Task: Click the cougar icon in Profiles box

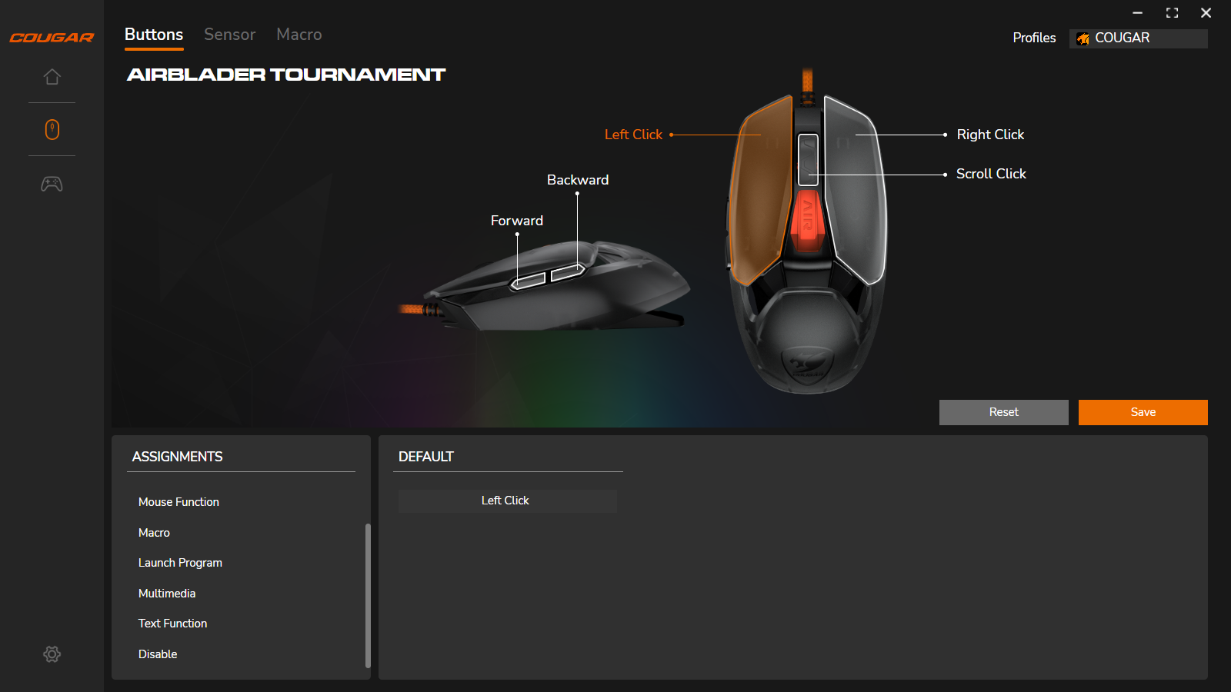Action: click(1083, 38)
